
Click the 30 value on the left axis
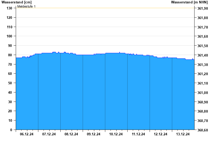(x=10, y=102)
